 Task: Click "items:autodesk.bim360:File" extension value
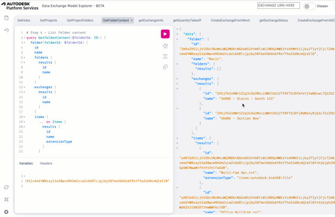[264, 178]
